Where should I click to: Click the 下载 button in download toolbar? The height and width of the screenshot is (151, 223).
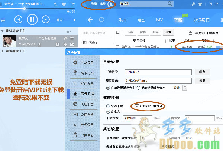point(131,32)
